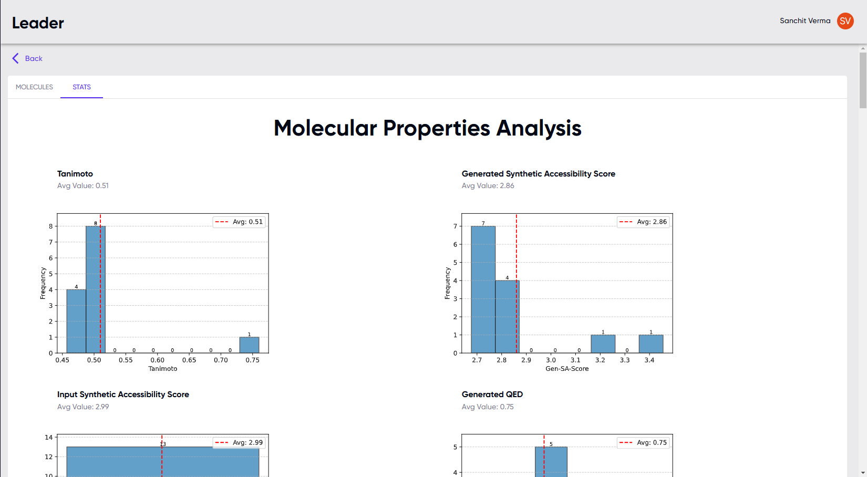Image resolution: width=867 pixels, height=477 pixels.
Task: Click the Sanchit Verma username
Action: click(805, 21)
